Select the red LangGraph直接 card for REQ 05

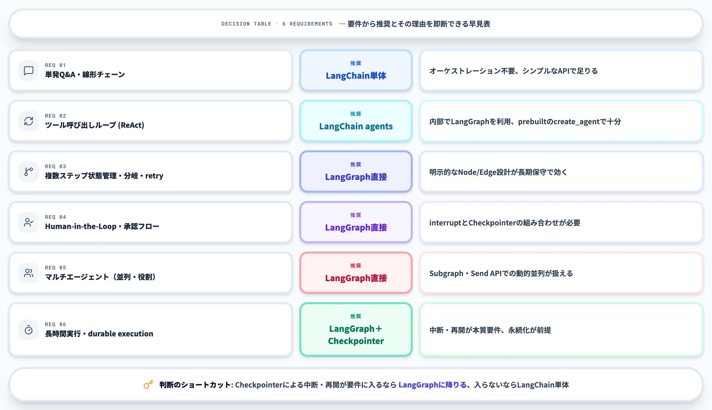(x=356, y=273)
